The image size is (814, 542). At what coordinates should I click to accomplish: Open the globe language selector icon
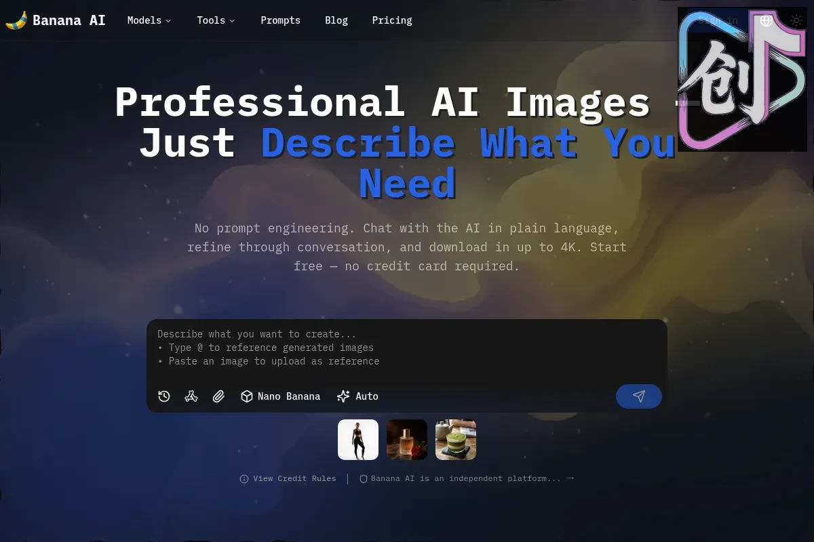pyautogui.click(x=767, y=20)
